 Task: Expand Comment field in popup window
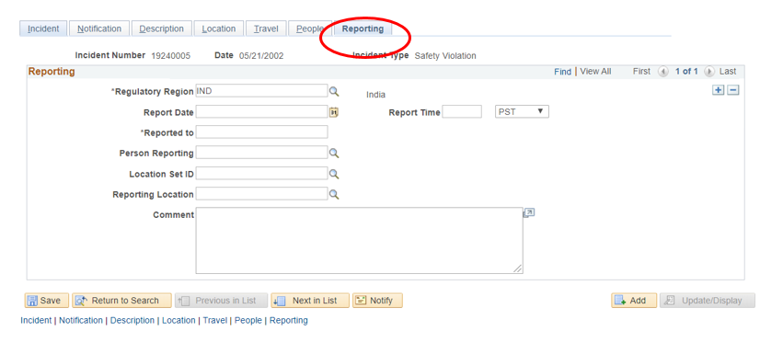click(x=529, y=213)
